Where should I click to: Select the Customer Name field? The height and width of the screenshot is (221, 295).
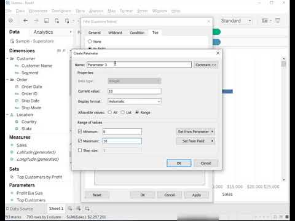pos(37,66)
